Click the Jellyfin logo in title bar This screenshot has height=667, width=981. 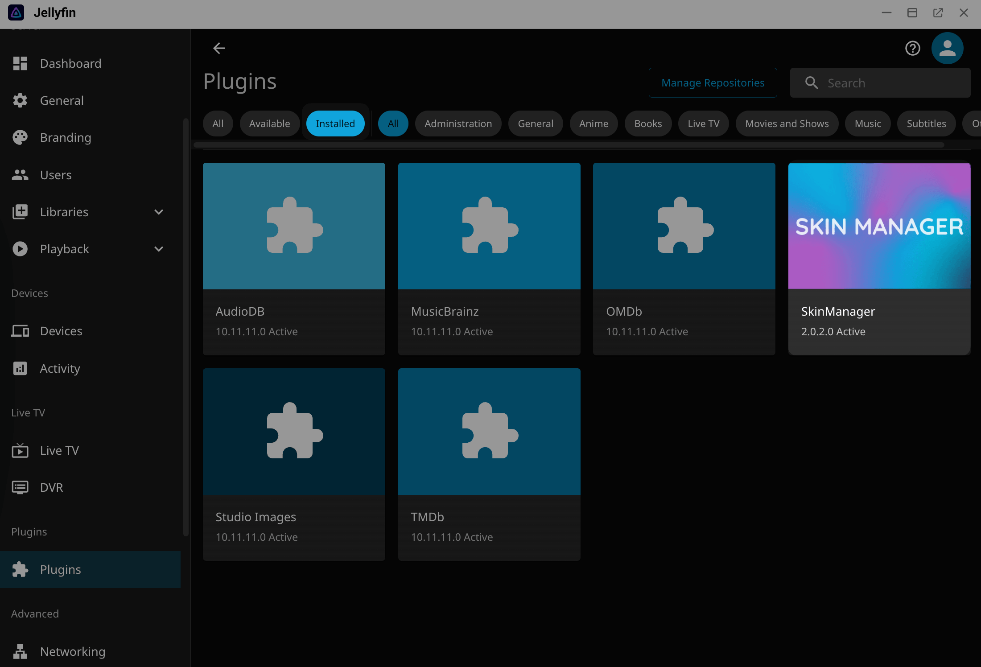tap(16, 12)
